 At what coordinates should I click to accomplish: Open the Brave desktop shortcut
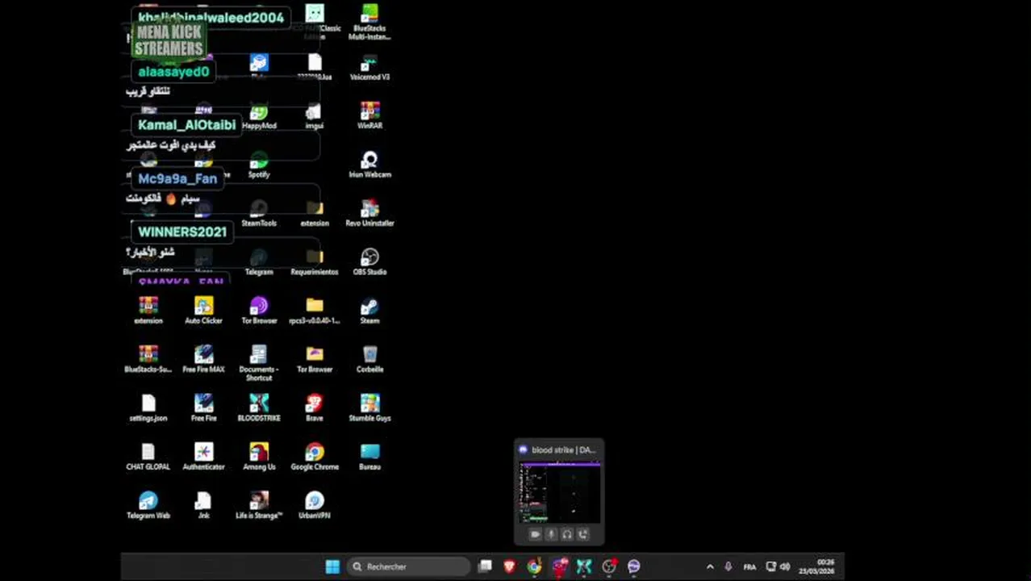pos(315,408)
